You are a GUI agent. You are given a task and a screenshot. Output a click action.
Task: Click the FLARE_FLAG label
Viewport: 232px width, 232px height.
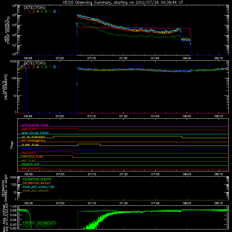[30, 145]
